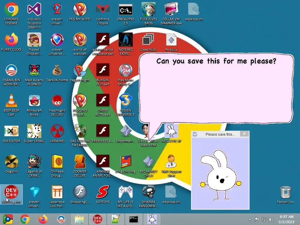
Task: Select the FREEEEEZE.s... flash file
Action: (103, 131)
